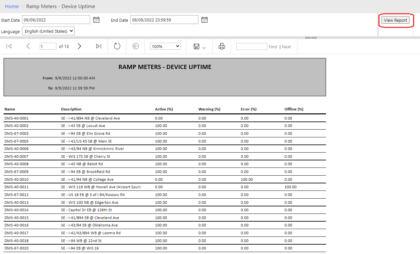Select the DMS-67-0003 name cell
This screenshot has height=254, width=420.
tap(17, 133)
